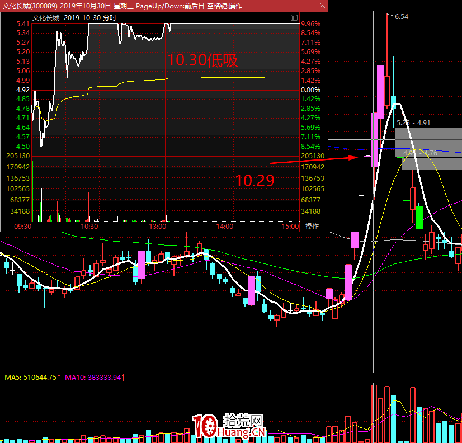The width and height of the screenshot is (462, 443).
Task: Click the 9.96% percentage label
Action: pyautogui.click(x=310, y=24)
